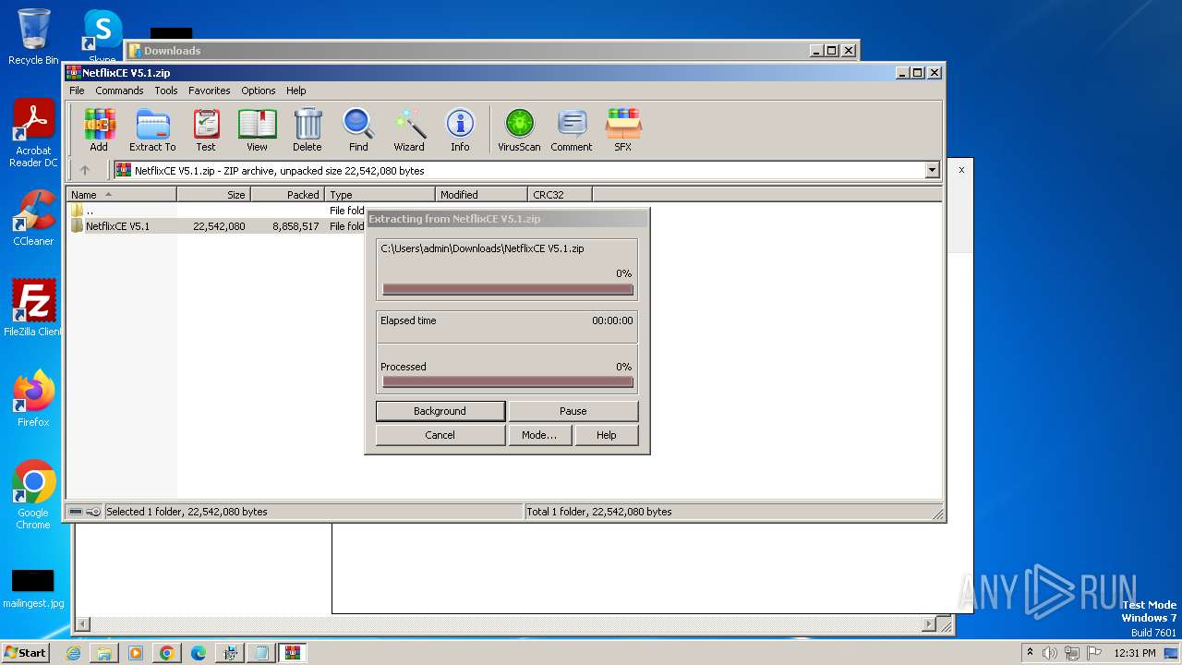Sort by Type column header
The image size is (1182, 665).
point(380,195)
